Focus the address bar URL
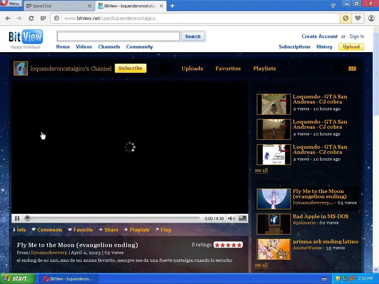 pos(110,18)
